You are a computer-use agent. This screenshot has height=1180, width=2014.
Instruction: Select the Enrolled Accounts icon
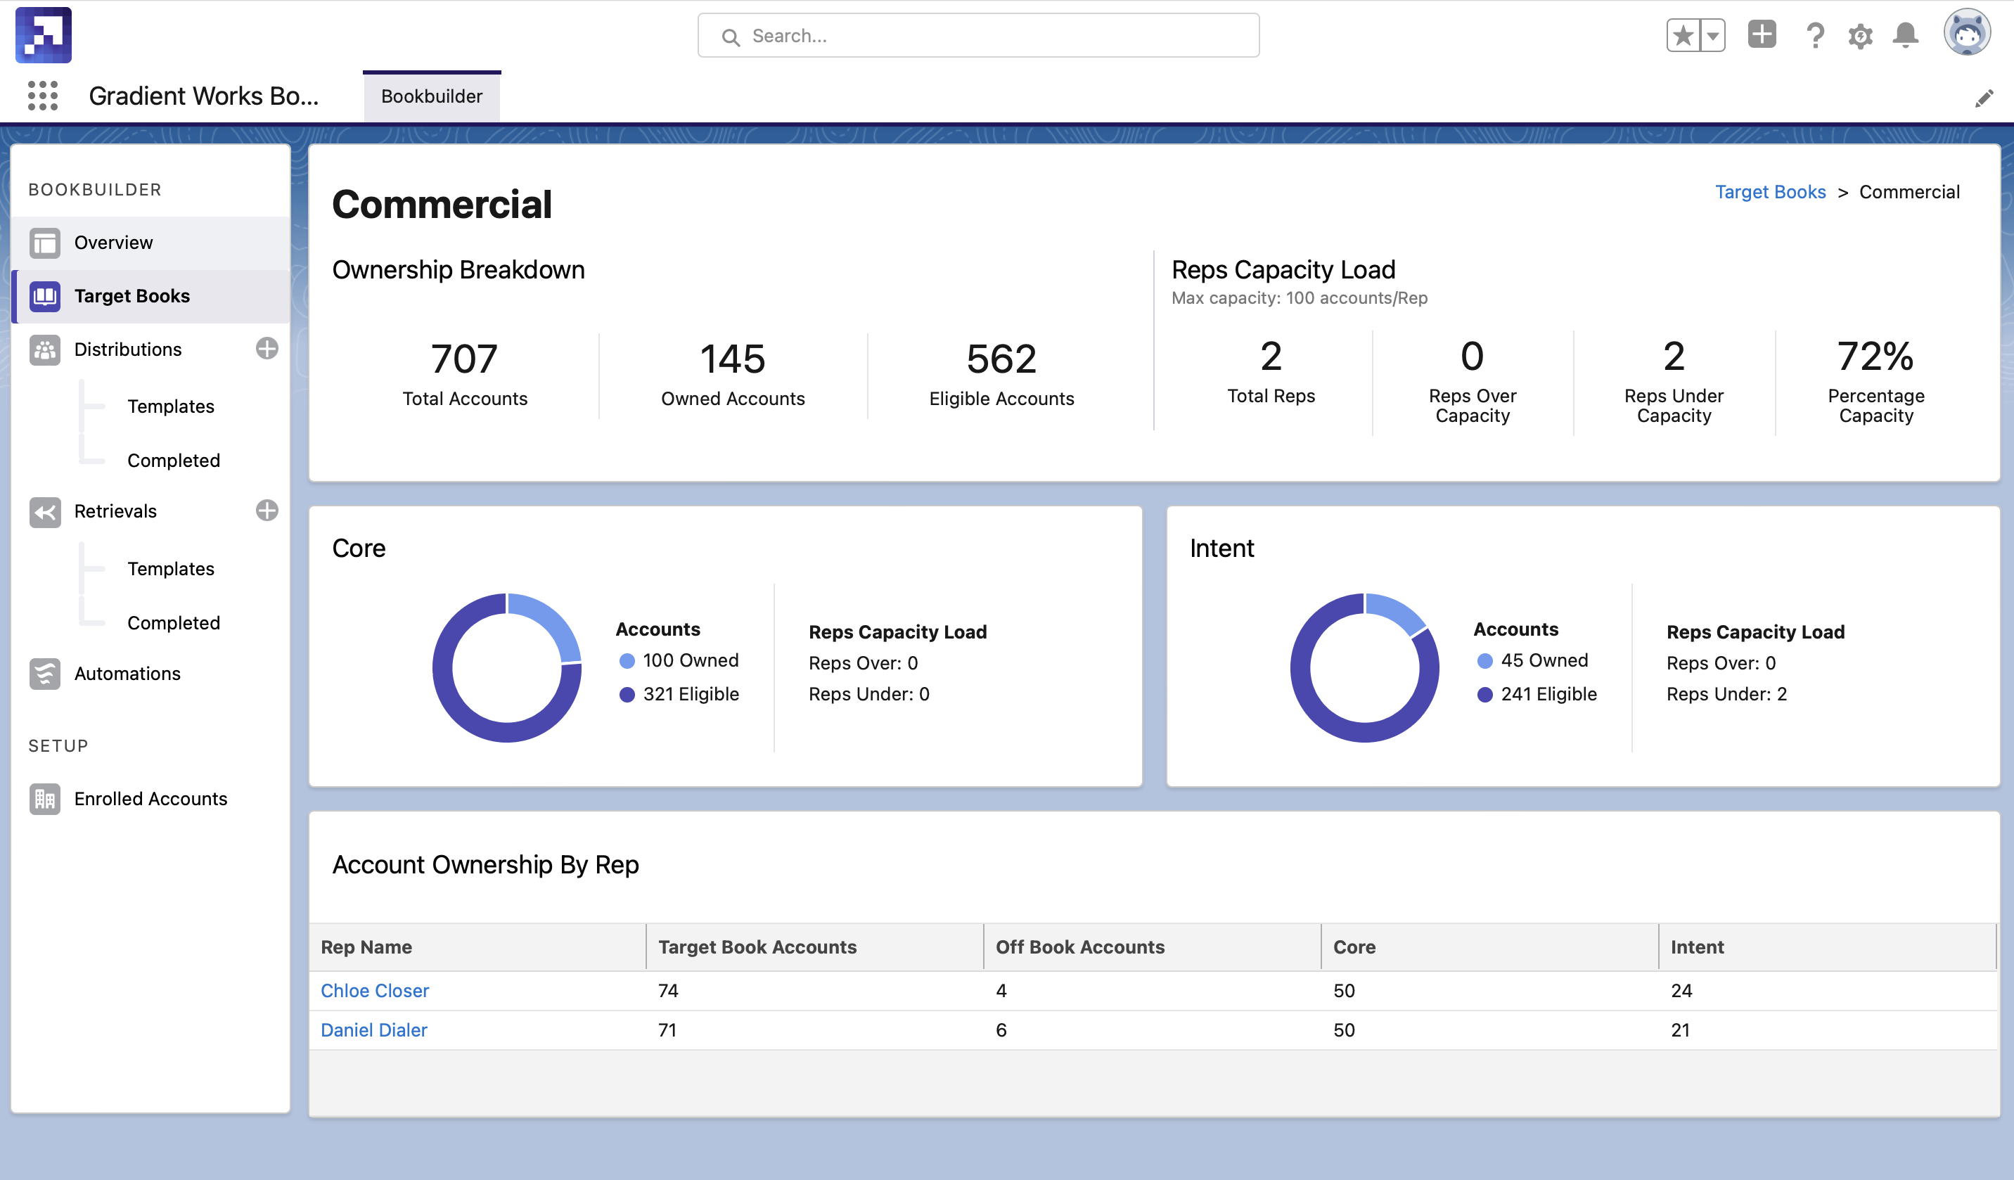(46, 798)
